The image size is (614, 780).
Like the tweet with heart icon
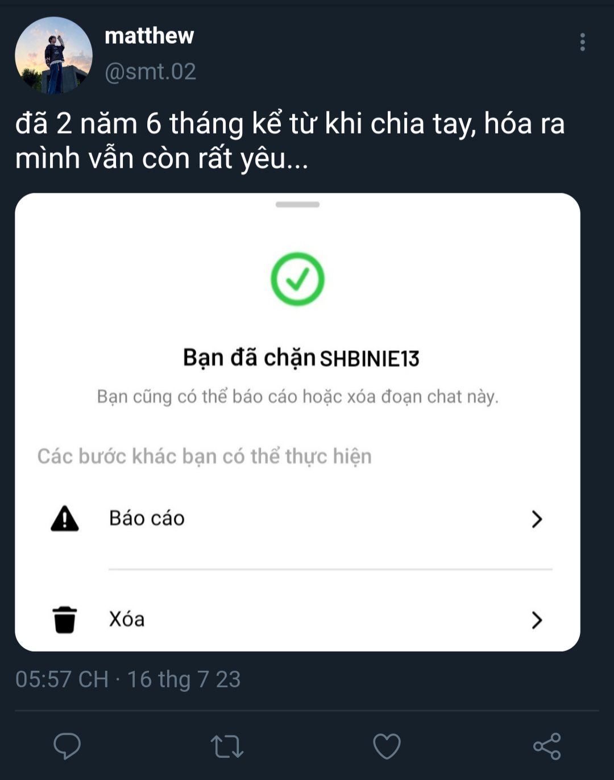coord(387,746)
